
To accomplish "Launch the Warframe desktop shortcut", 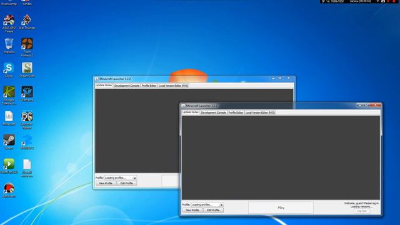I will click(27, 94).
